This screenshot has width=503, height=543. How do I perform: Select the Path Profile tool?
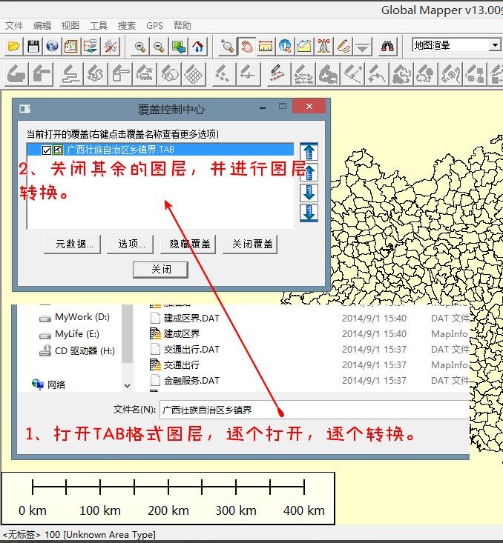304,46
